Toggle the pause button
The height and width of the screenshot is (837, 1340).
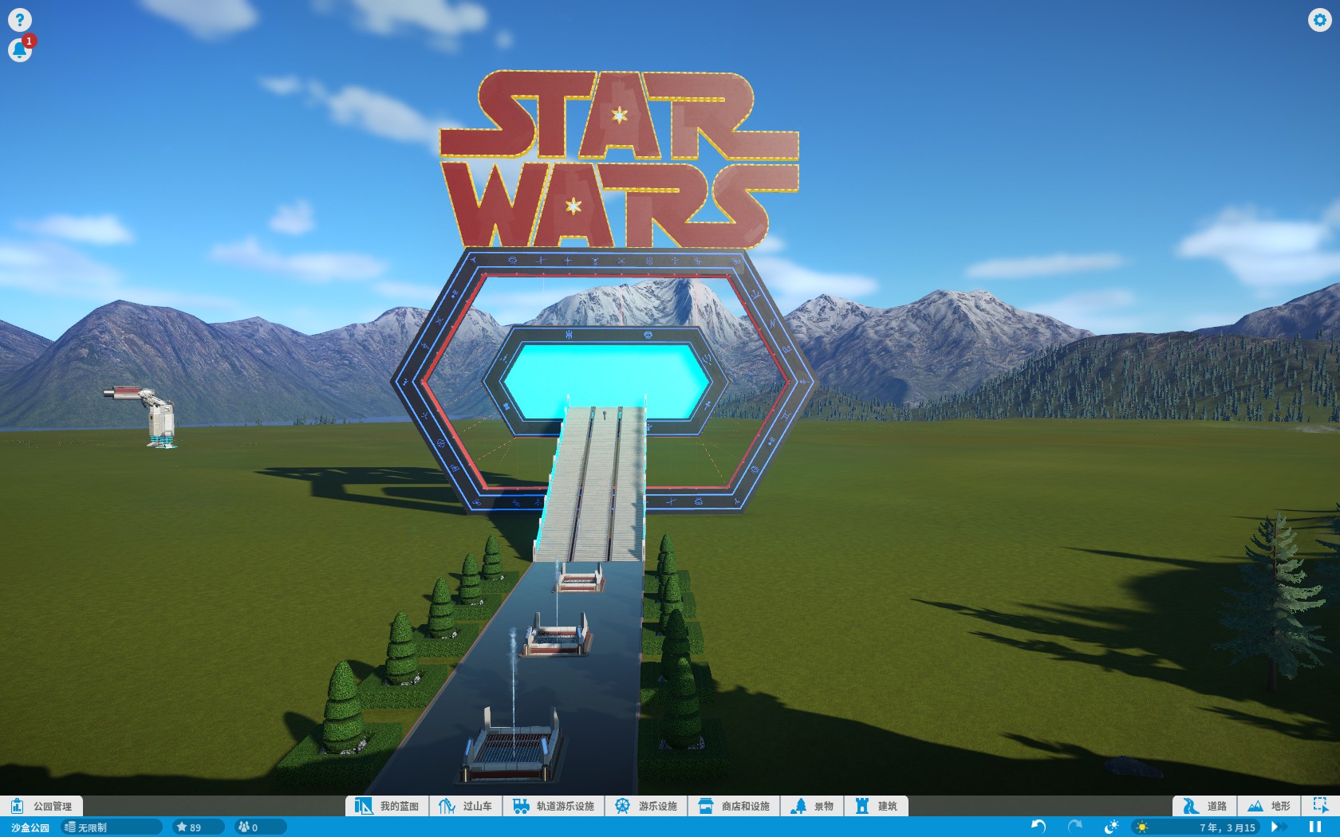coord(1315,827)
